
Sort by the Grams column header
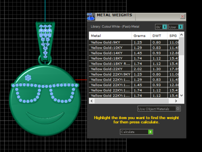141,36
